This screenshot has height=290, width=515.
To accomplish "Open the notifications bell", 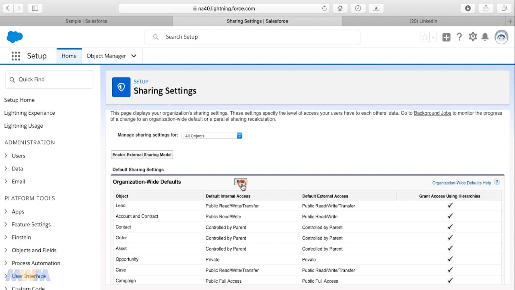I will (485, 37).
